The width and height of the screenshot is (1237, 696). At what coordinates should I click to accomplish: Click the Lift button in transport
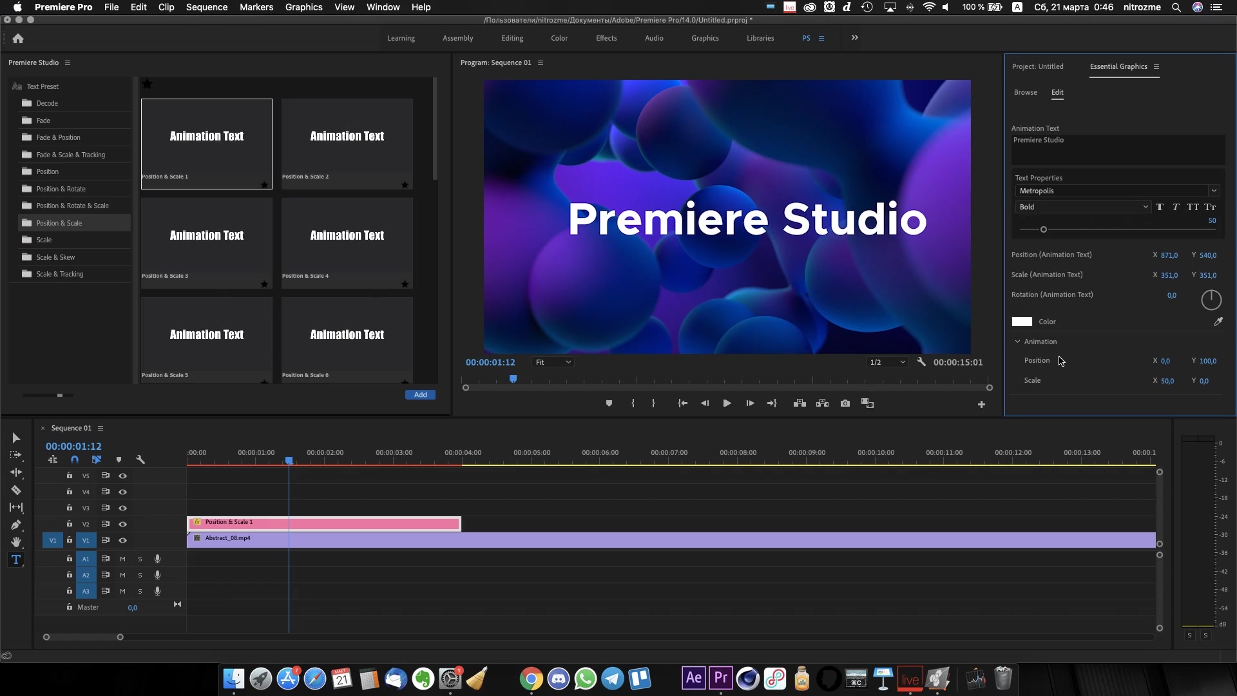800,403
